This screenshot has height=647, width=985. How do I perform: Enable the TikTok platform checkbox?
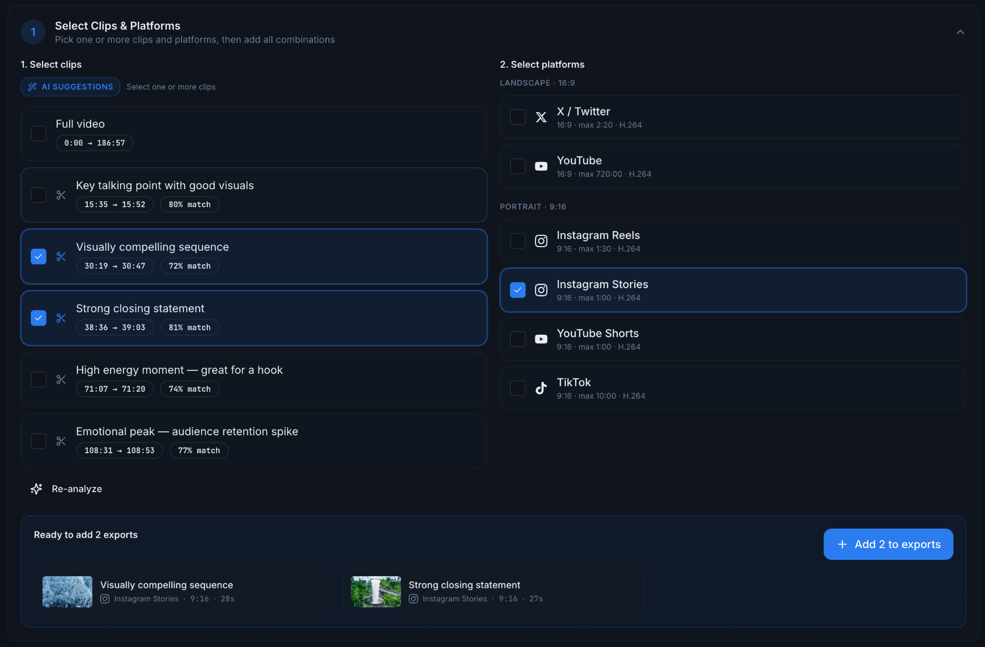click(518, 388)
